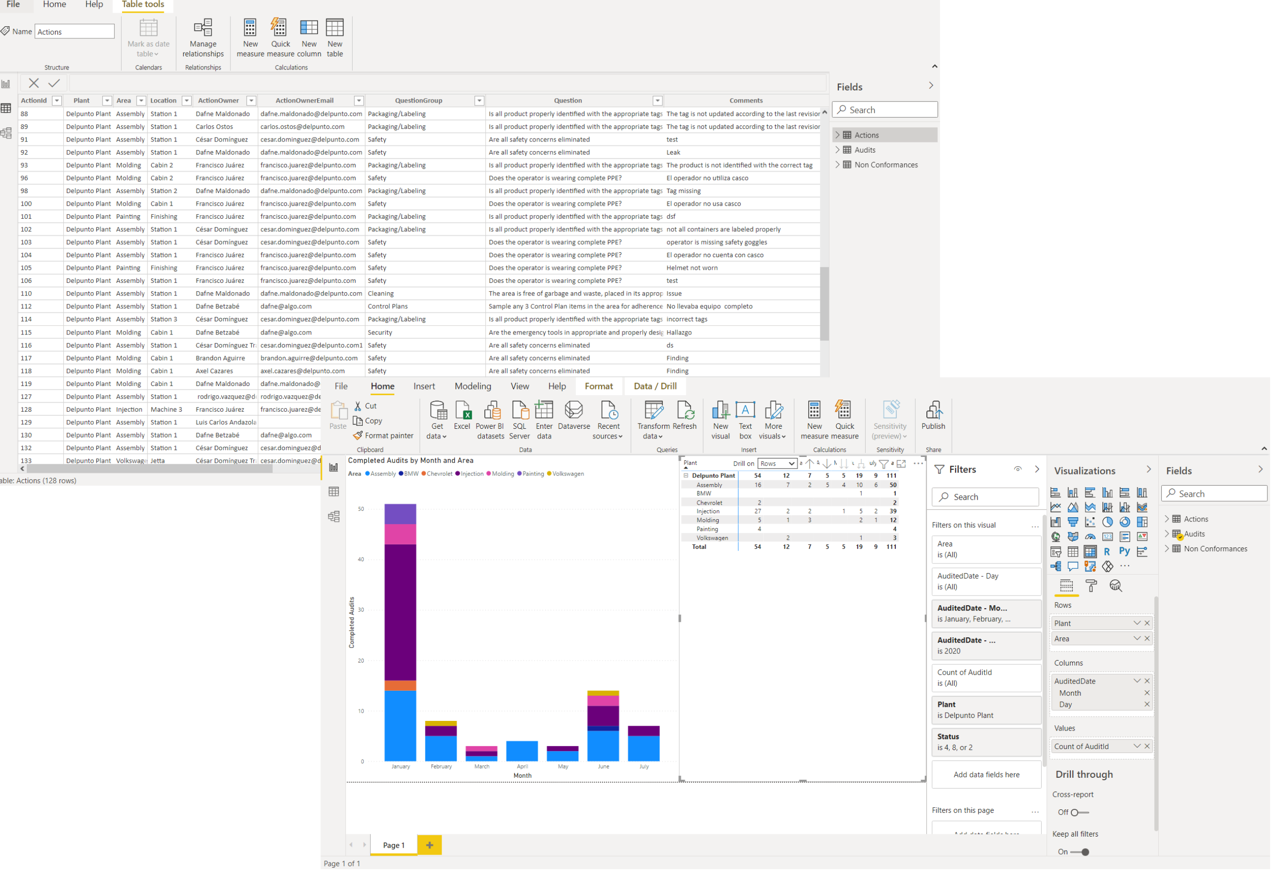This screenshot has width=1277, height=875.
Task: Open Data / Drill tab
Action: point(656,387)
